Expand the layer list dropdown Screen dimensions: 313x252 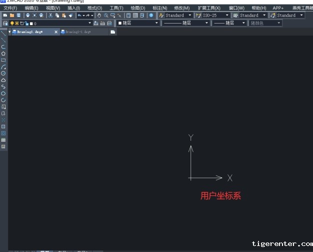pyautogui.click(x=89, y=23)
